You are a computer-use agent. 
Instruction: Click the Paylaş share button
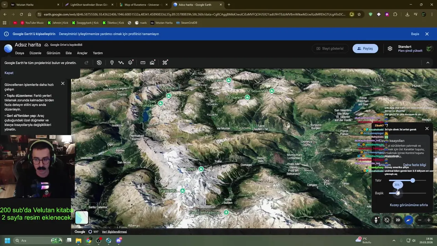point(365,49)
